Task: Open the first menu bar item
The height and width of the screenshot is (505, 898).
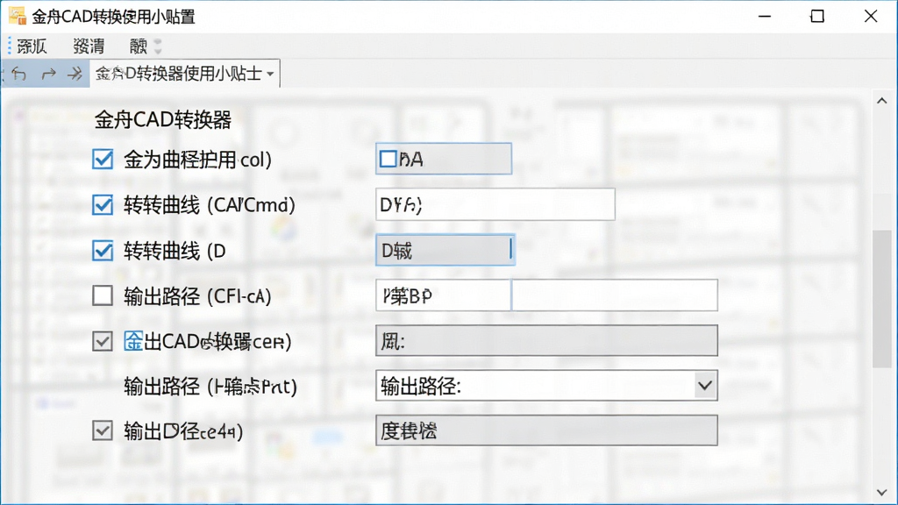Action: point(32,46)
